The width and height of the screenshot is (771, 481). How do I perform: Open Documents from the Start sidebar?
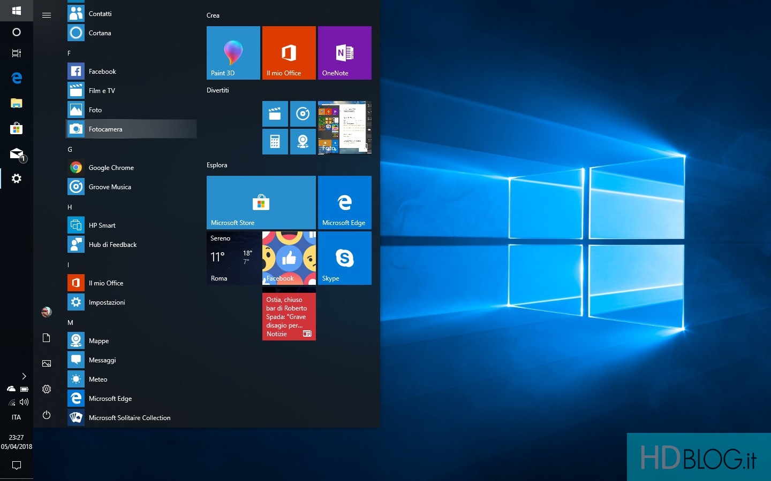pos(47,338)
